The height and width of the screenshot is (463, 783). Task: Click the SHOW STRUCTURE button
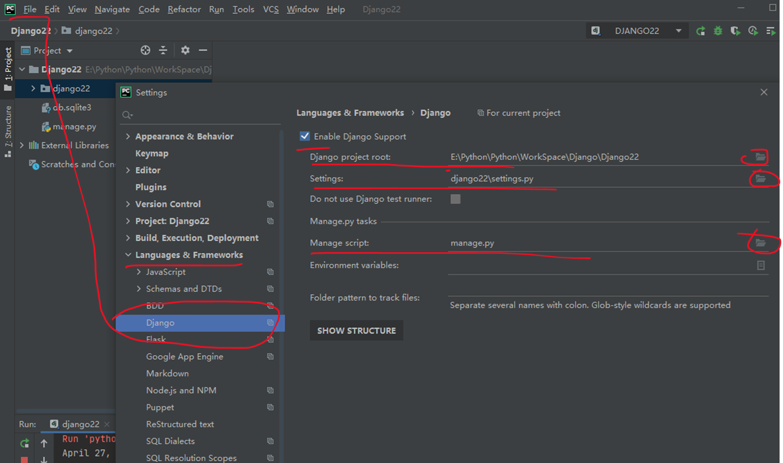(x=356, y=330)
